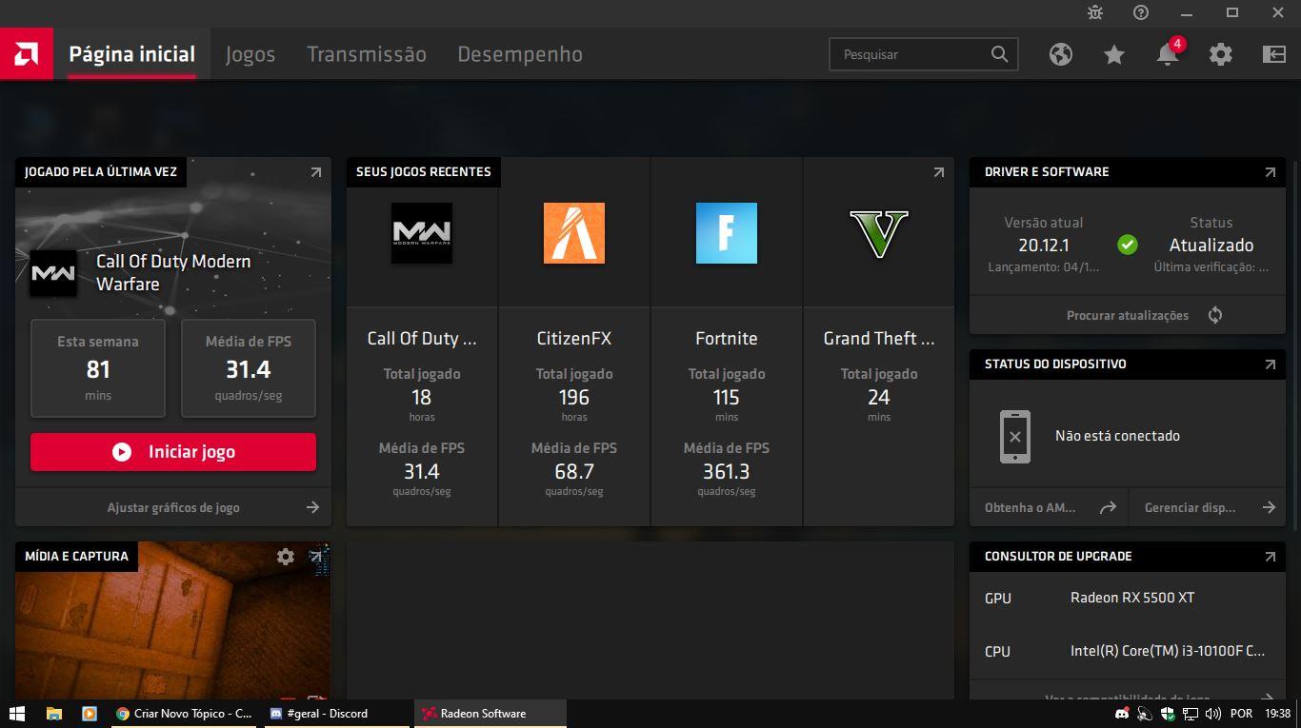
Task: Click the bug report icon
Action: click(1095, 12)
